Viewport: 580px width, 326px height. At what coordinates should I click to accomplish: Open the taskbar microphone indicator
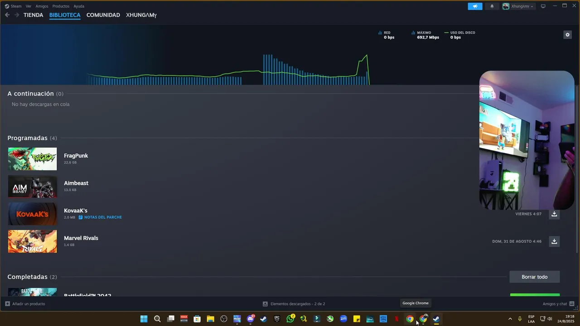click(x=520, y=319)
